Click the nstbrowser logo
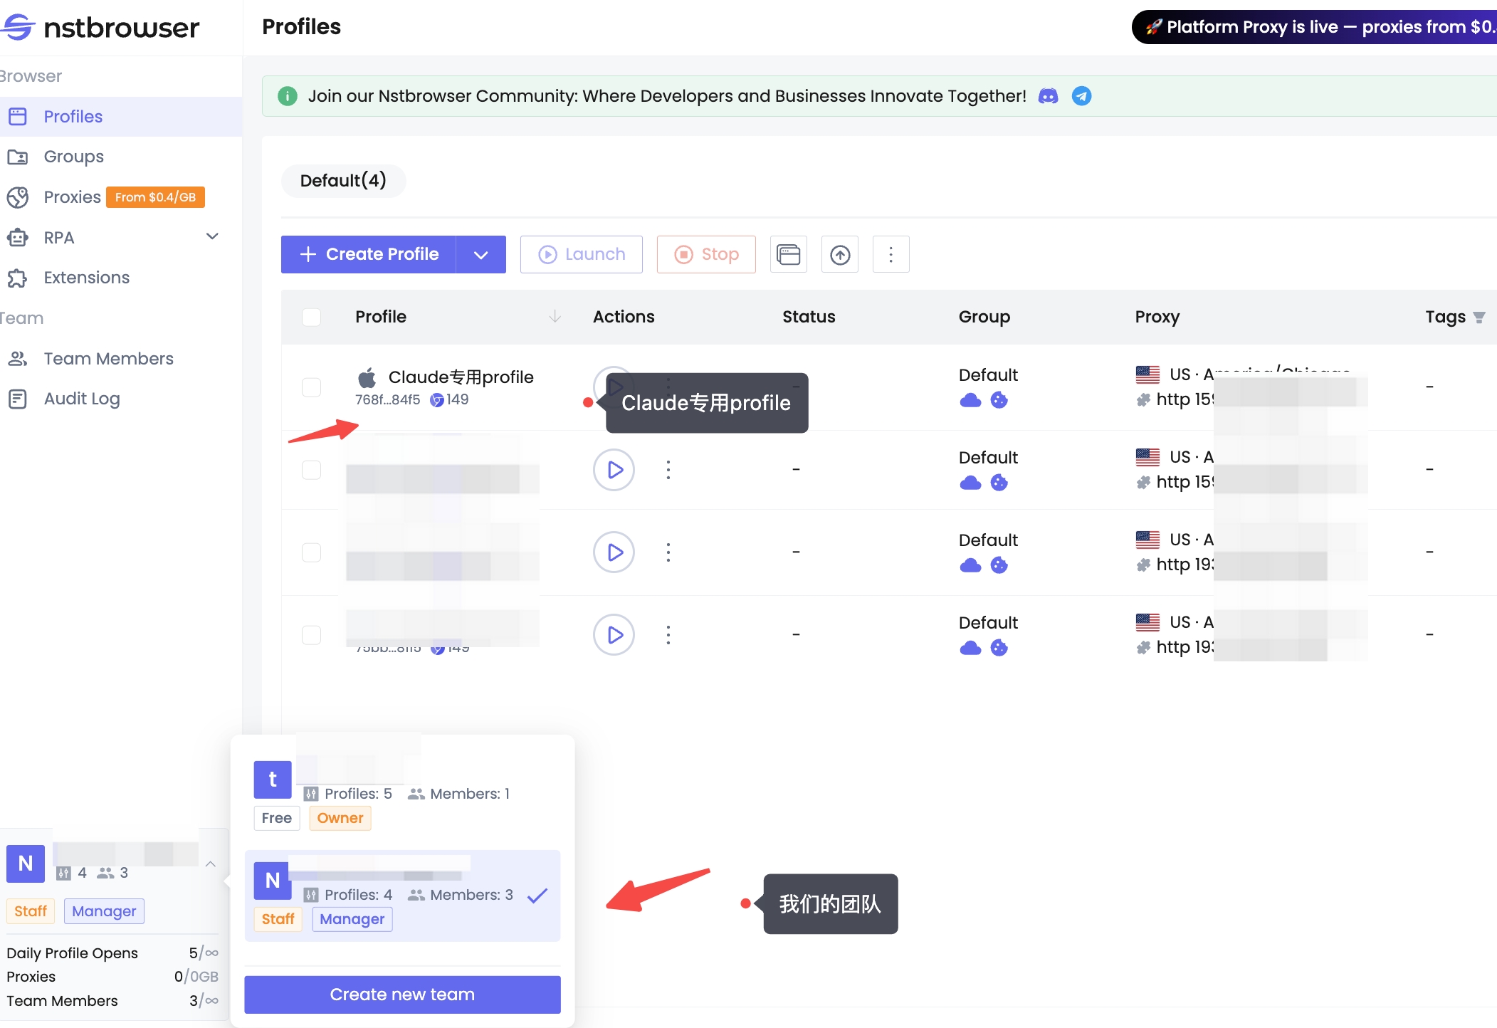The width and height of the screenshot is (1497, 1028). tap(100, 27)
